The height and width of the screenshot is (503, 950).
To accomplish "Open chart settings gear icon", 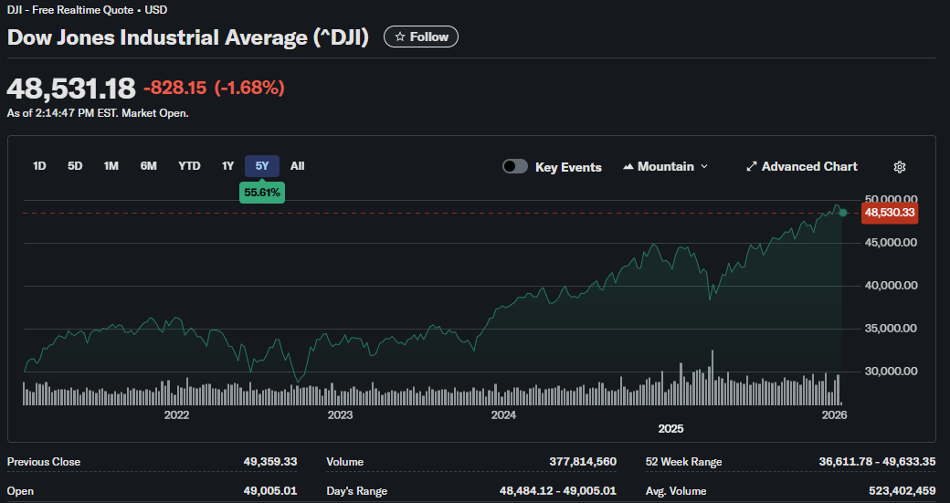I will (x=899, y=167).
